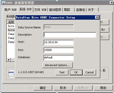
Task: Select the hive entry in the data source list
Action: 11,26
